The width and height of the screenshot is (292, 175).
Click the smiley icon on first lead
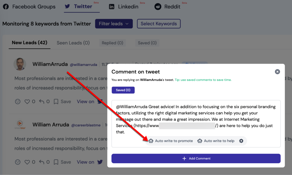(18, 101)
